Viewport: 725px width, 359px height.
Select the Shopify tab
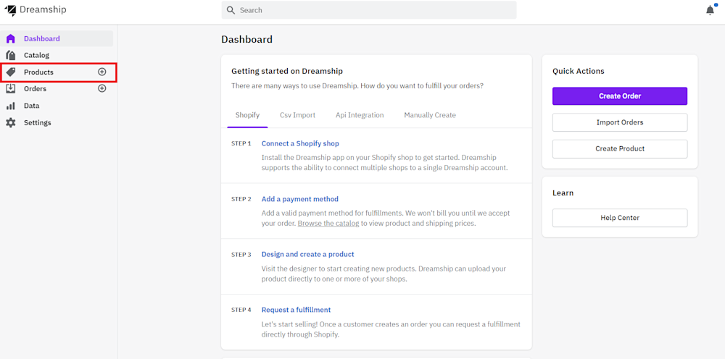coord(247,115)
